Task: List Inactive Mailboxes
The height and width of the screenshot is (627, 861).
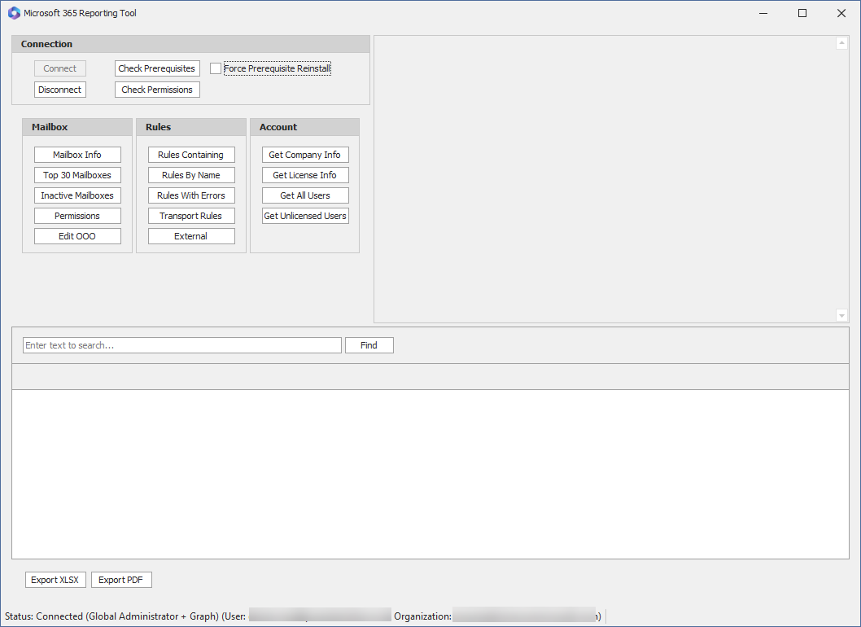Action: click(x=77, y=195)
